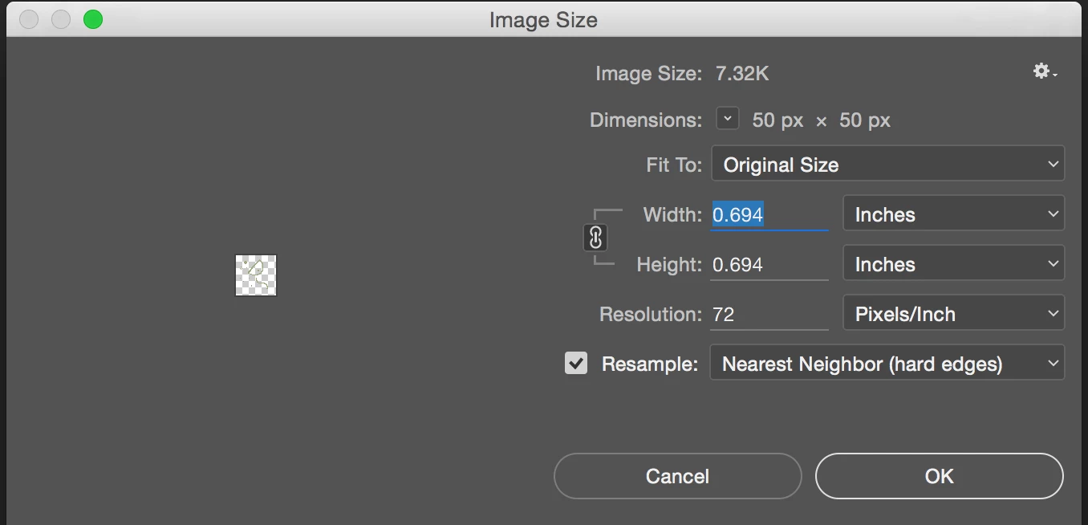Click the gray close window button
This screenshot has width=1088, height=525.
(x=29, y=19)
